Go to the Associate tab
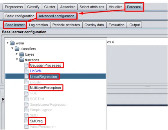The width and height of the screenshot is (168, 130). click(x=68, y=7)
